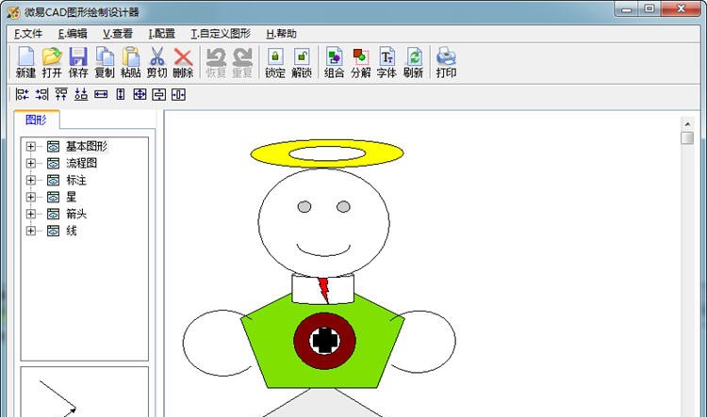Expand the 箭头 tree node
The height and width of the screenshot is (417, 707).
[31, 215]
